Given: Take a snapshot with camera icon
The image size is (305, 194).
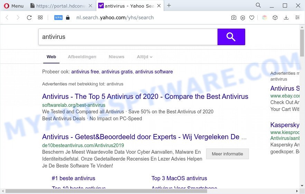Looking at the screenshot, I should point(234,18).
